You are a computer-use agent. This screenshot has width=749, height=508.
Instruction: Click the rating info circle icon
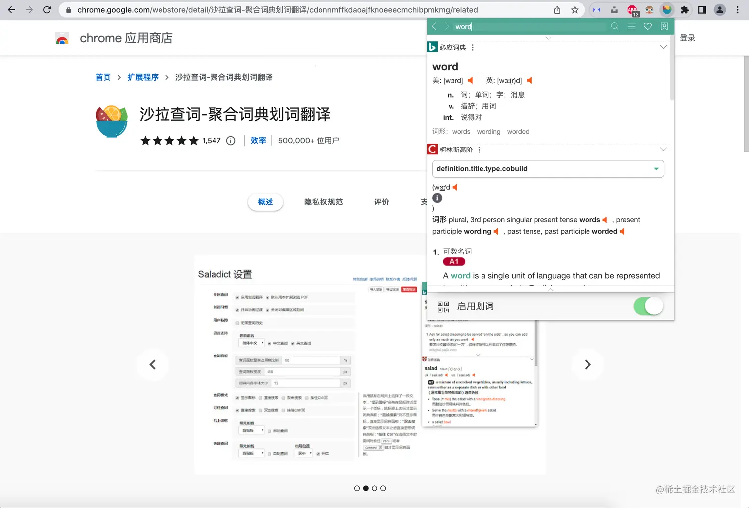coord(231,141)
